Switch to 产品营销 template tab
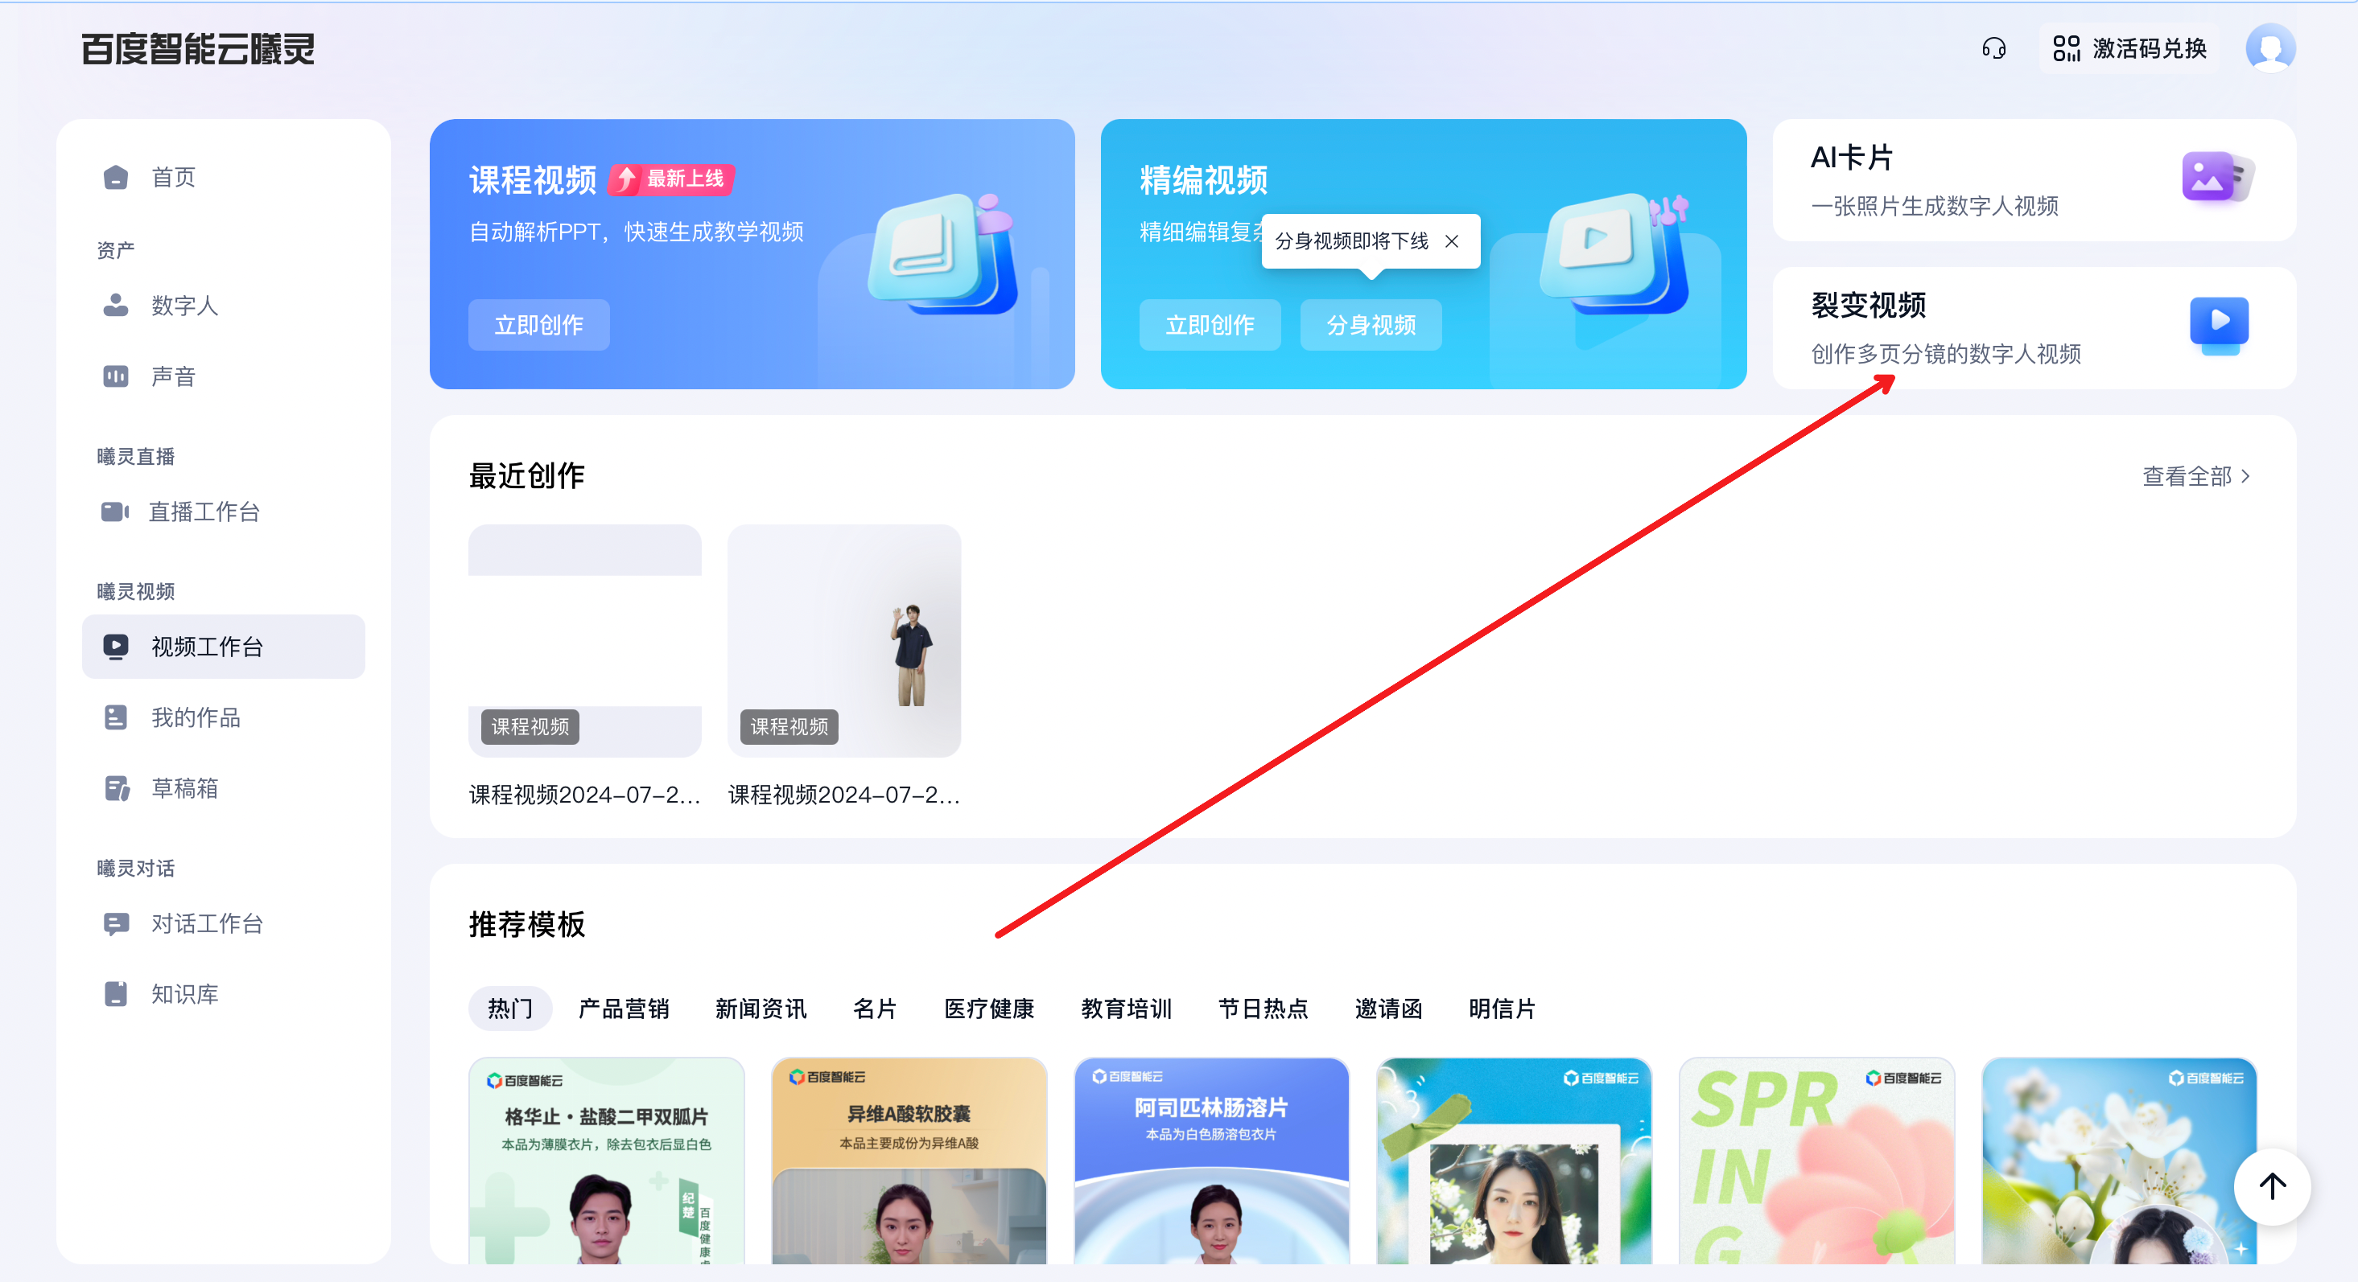This screenshot has height=1282, width=2358. (624, 1009)
